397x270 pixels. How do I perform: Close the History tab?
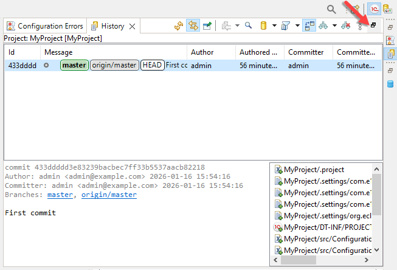pos(133,26)
